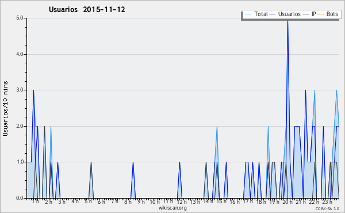Click the 23 h axis label
This screenshot has width=345, height=213.
(327, 201)
